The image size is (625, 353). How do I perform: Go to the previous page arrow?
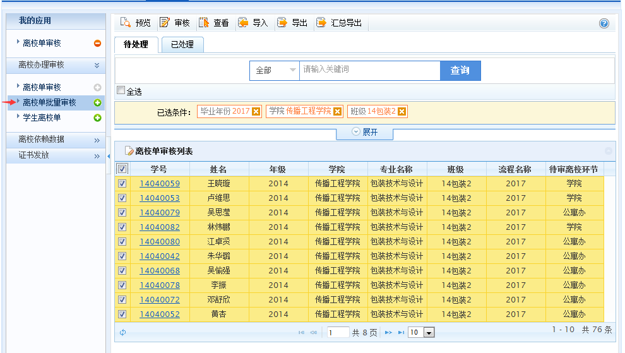tap(314, 332)
